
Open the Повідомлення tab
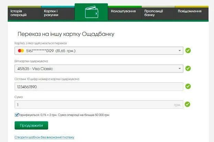(x=192, y=13)
